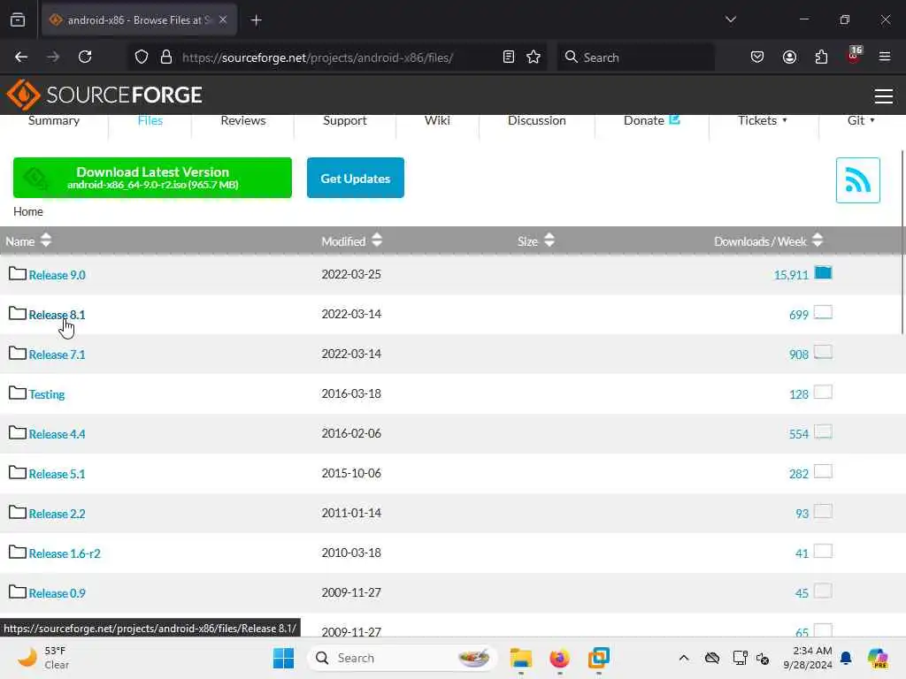Open the notification bell icon
Viewport: 906px width, 679px height.
[846, 658]
